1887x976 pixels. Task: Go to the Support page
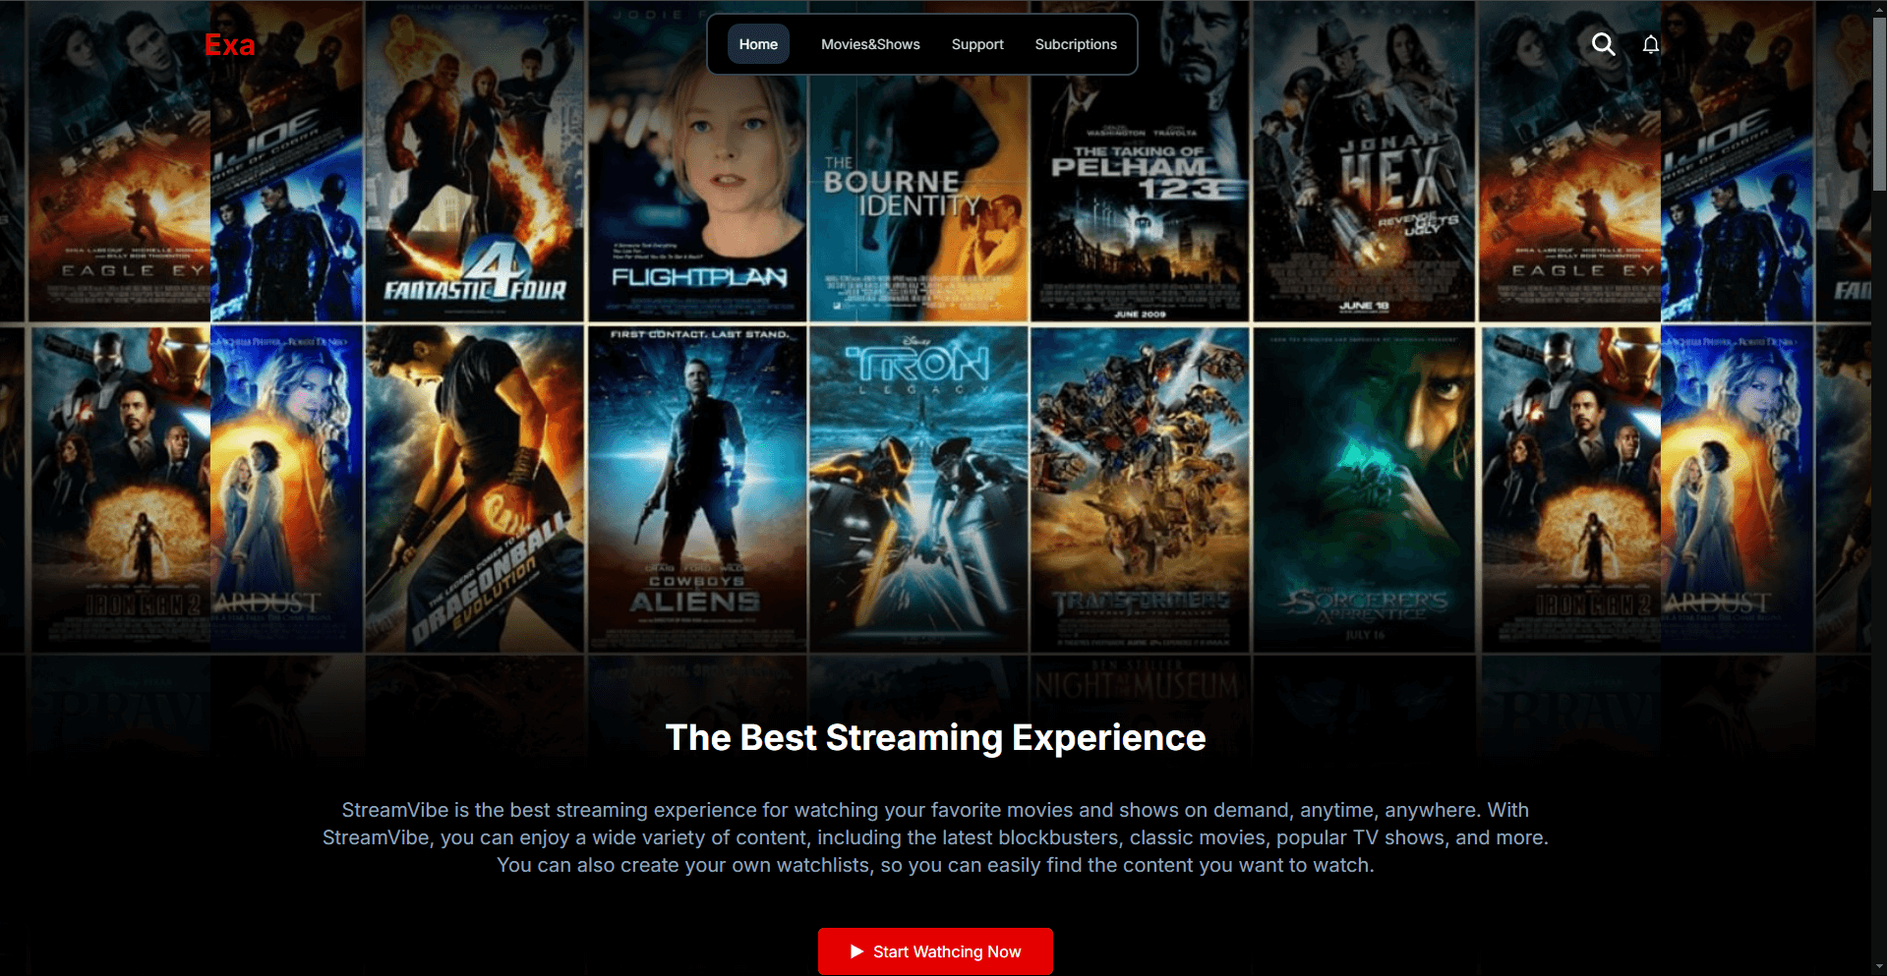[976, 44]
